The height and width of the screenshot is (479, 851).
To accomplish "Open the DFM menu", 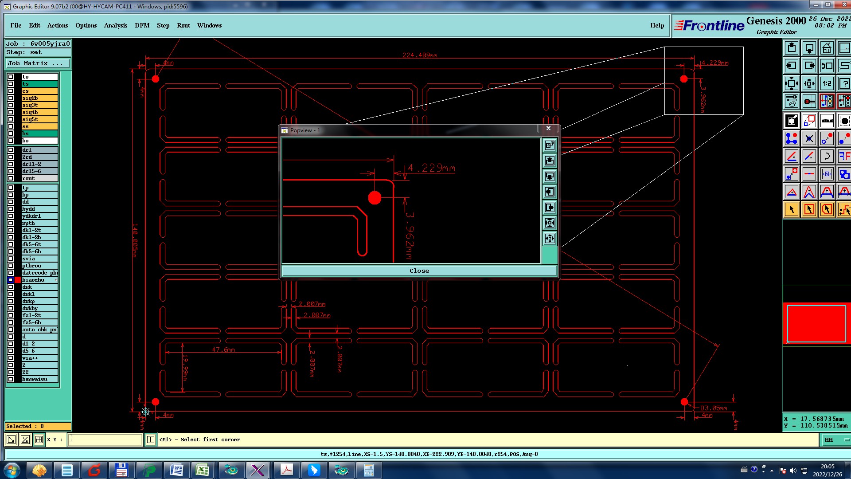I will point(142,25).
